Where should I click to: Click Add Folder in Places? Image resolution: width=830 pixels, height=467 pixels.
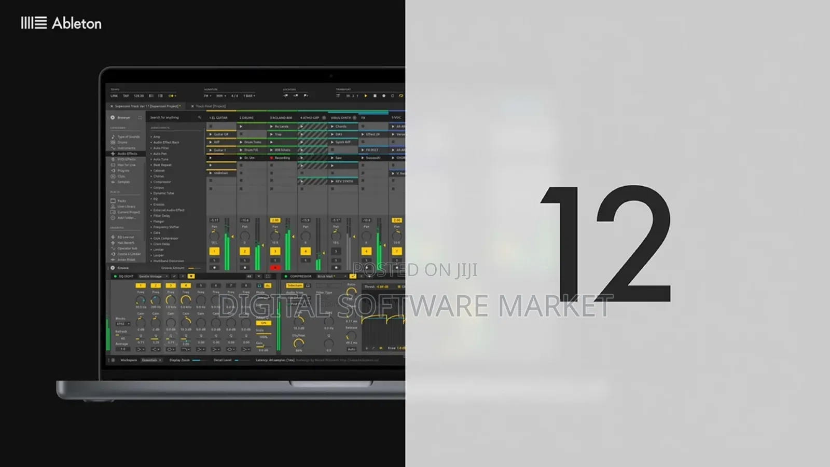point(123,218)
